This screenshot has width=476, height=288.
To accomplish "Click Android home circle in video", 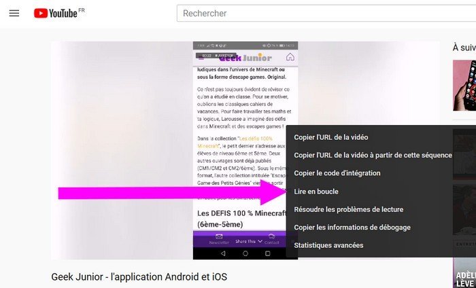I will [245, 253].
